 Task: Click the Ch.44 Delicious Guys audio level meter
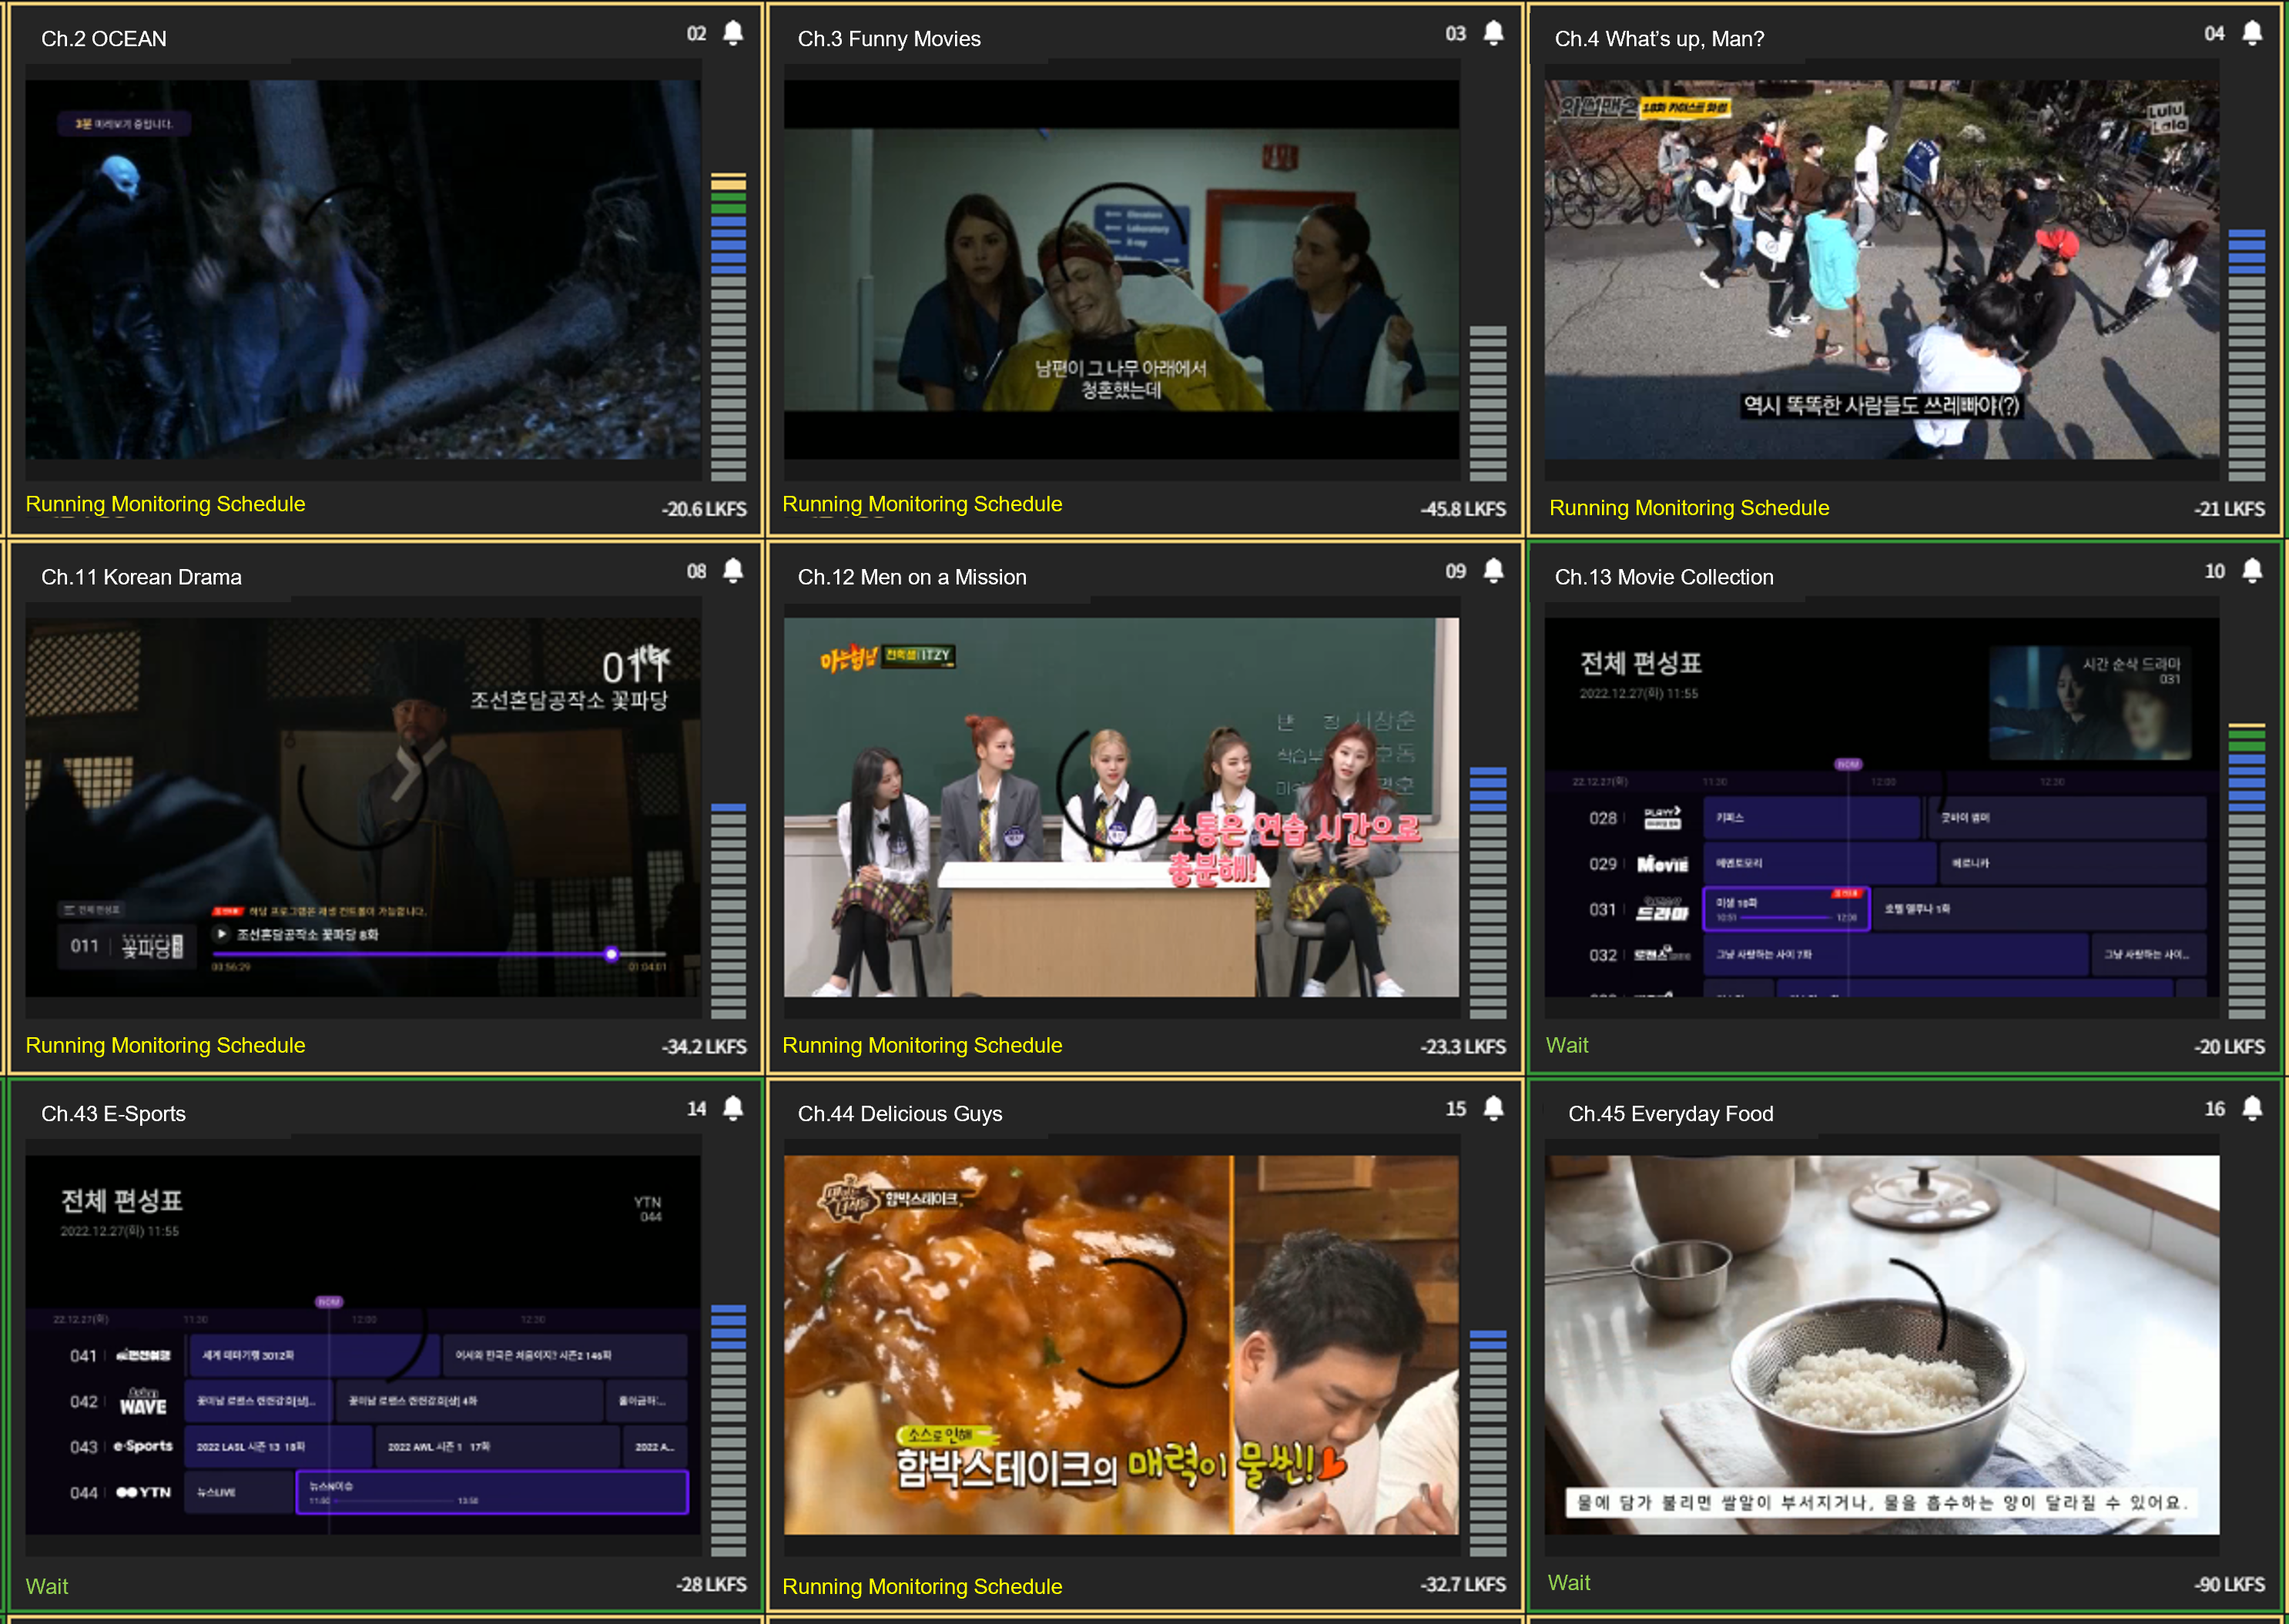point(1488,1443)
